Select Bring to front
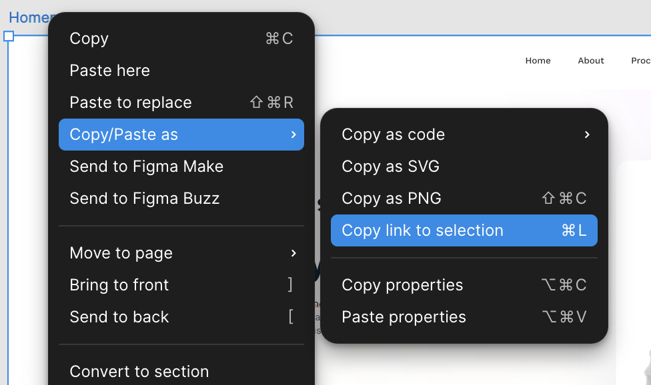The width and height of the screenshot is (651, 385). point(119,285)
